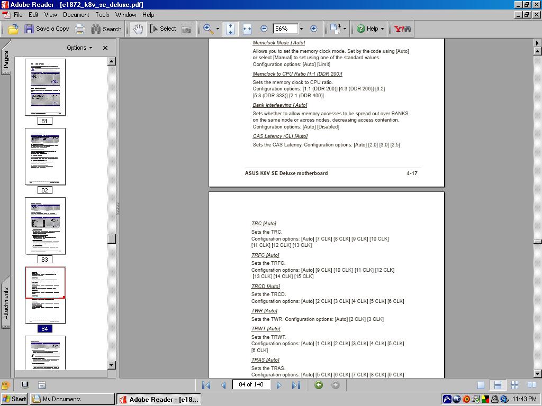This screenshot has height=406, width=542.
Task: Select the Hand tool
Action: pos(138,29)
